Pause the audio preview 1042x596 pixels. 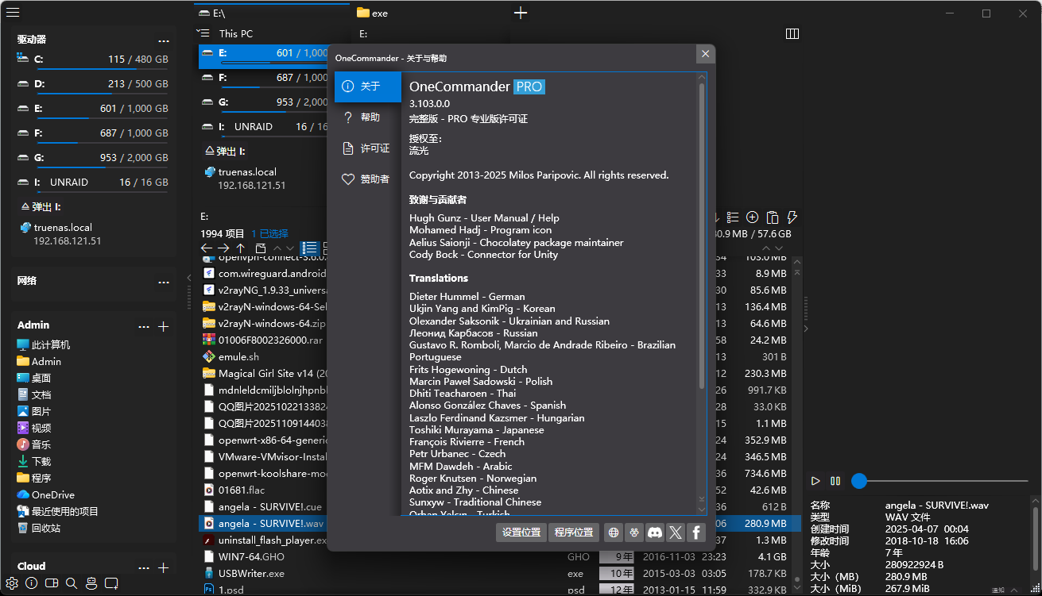pyautogui.click(x=835, y=481)
